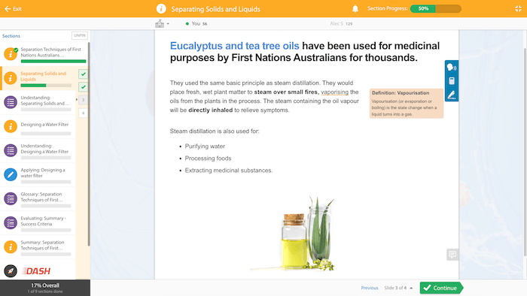Open Designing a Water Filter section

click(38, 126)
